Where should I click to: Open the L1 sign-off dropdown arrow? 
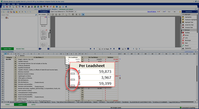161,12
